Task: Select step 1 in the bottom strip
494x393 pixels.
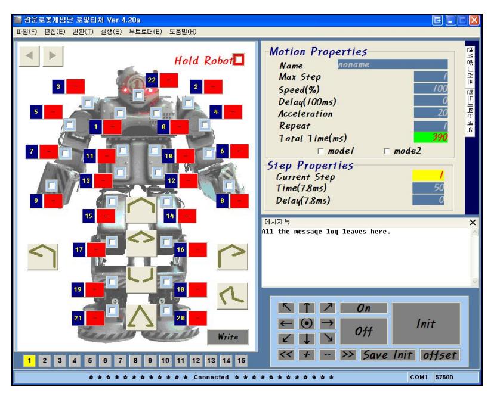Action: click(x=29, y=361)
